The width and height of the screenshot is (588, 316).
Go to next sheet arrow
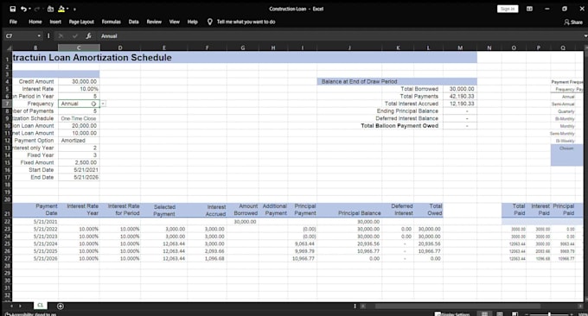20,306
